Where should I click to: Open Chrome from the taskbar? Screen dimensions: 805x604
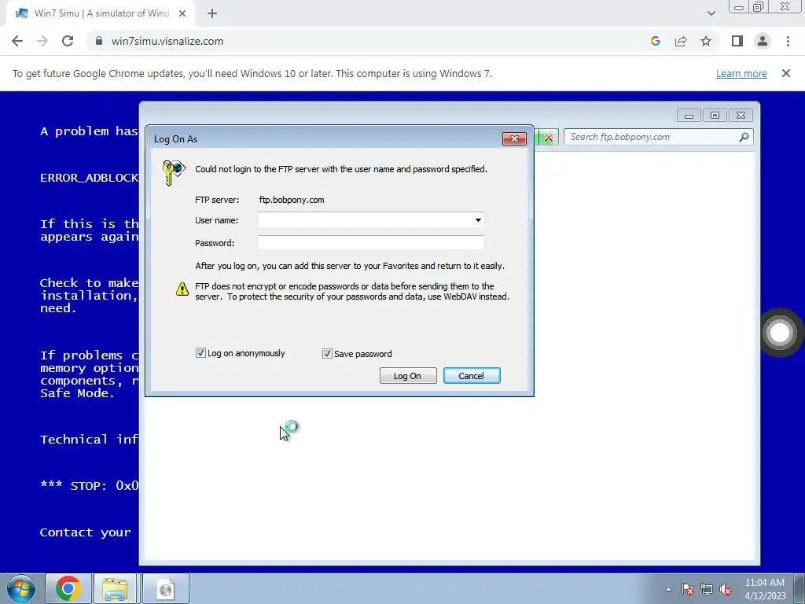point(68,588)
